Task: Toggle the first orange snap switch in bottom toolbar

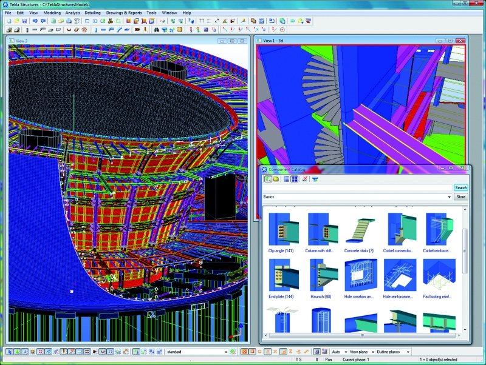Action: [x=244, y=352]
